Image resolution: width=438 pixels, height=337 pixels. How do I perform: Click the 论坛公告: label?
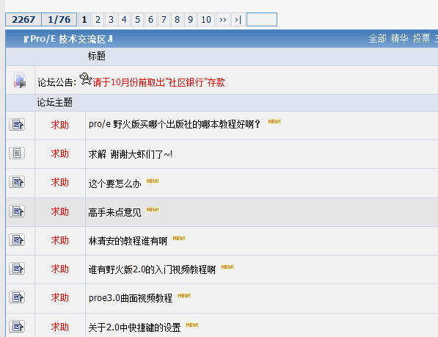click(57, 82)
